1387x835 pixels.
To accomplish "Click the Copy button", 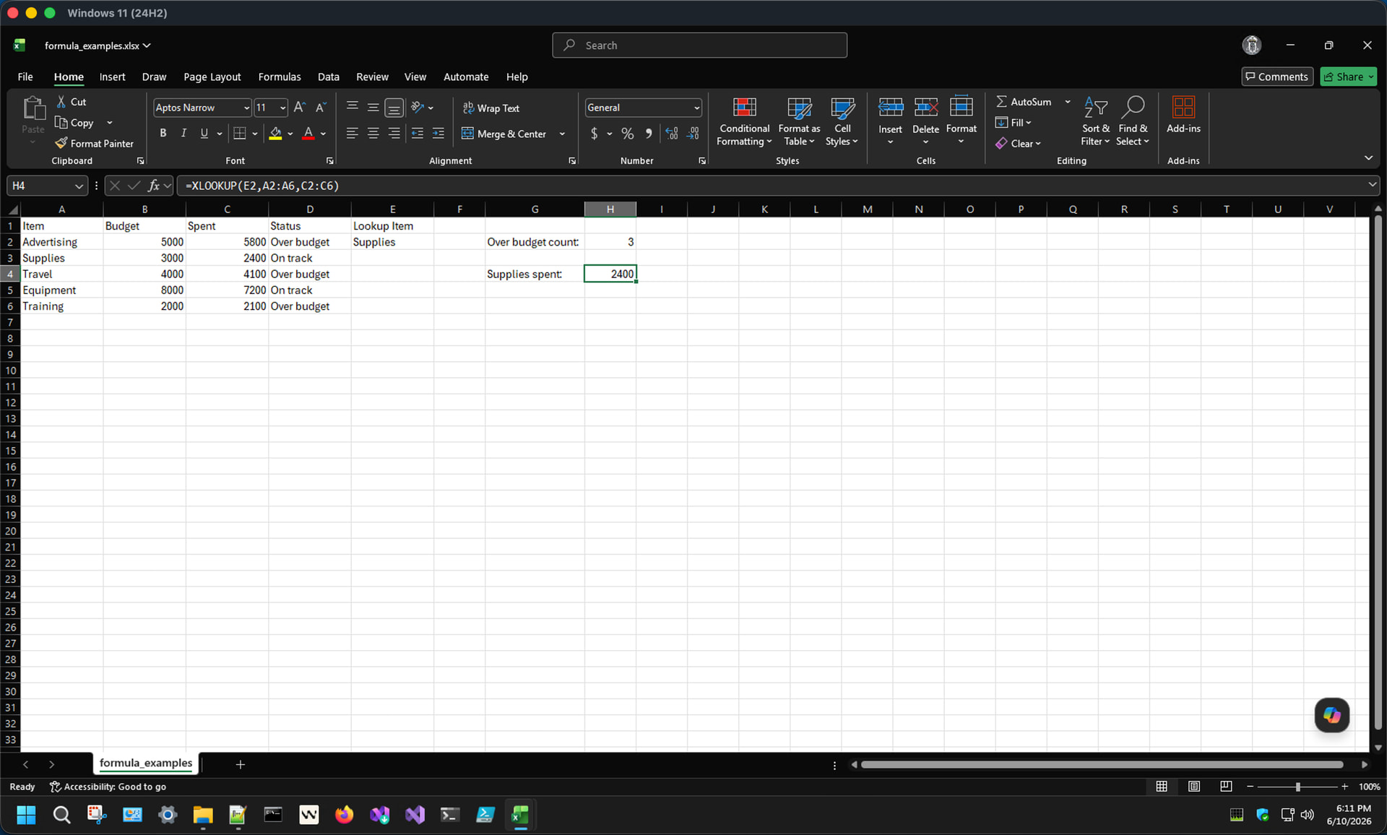I will [x=74, y=123].
